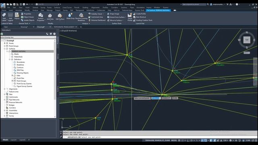Click the TOP face of the ViewCube
Image resolution: width=258 pixels, height=145 pixels.
[247, 40]
